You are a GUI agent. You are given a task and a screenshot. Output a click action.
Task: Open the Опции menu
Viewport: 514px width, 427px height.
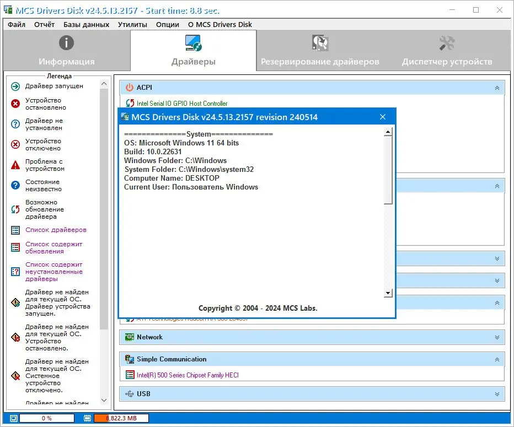(x=168, y=25)
